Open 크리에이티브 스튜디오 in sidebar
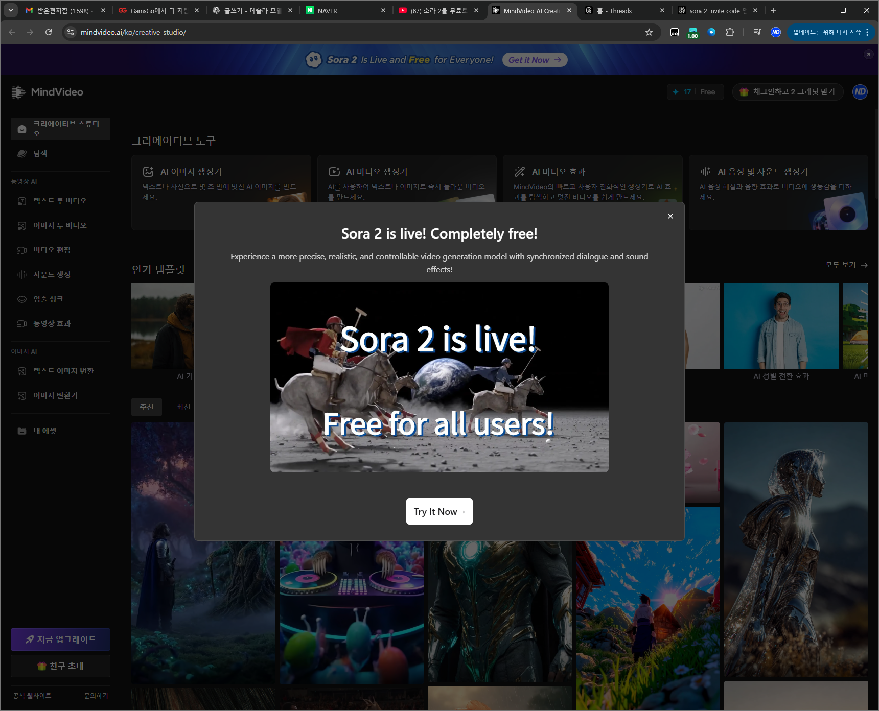The width and height of the screenshot is (879, 711). [60, 129]
